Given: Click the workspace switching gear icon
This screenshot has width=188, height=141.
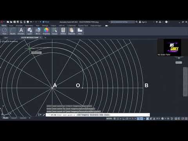Looking at the screenshot, I should click(x=163, y=119).
